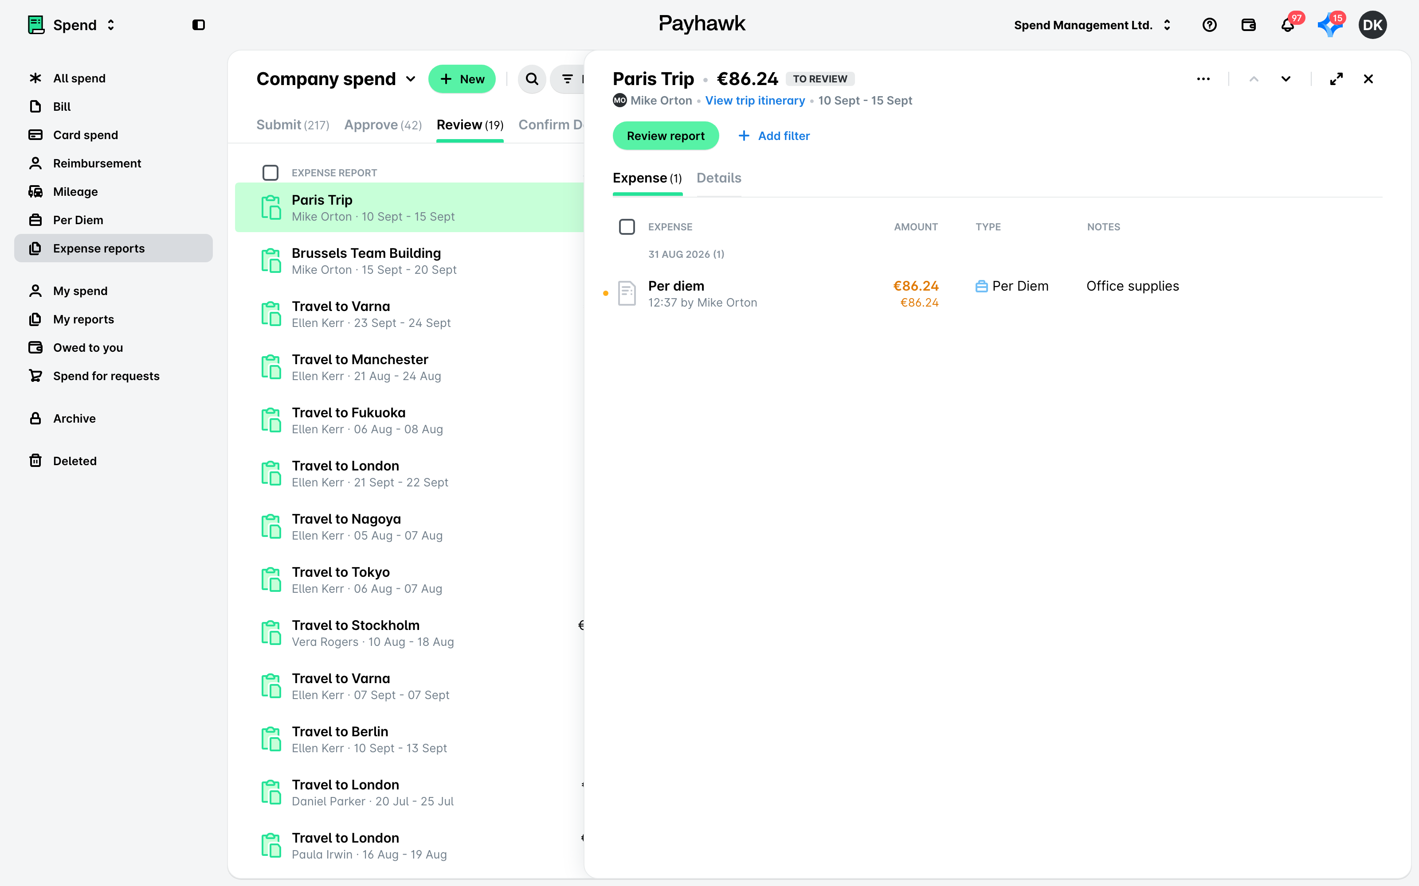Open the three-dots more options menu

1203,78
